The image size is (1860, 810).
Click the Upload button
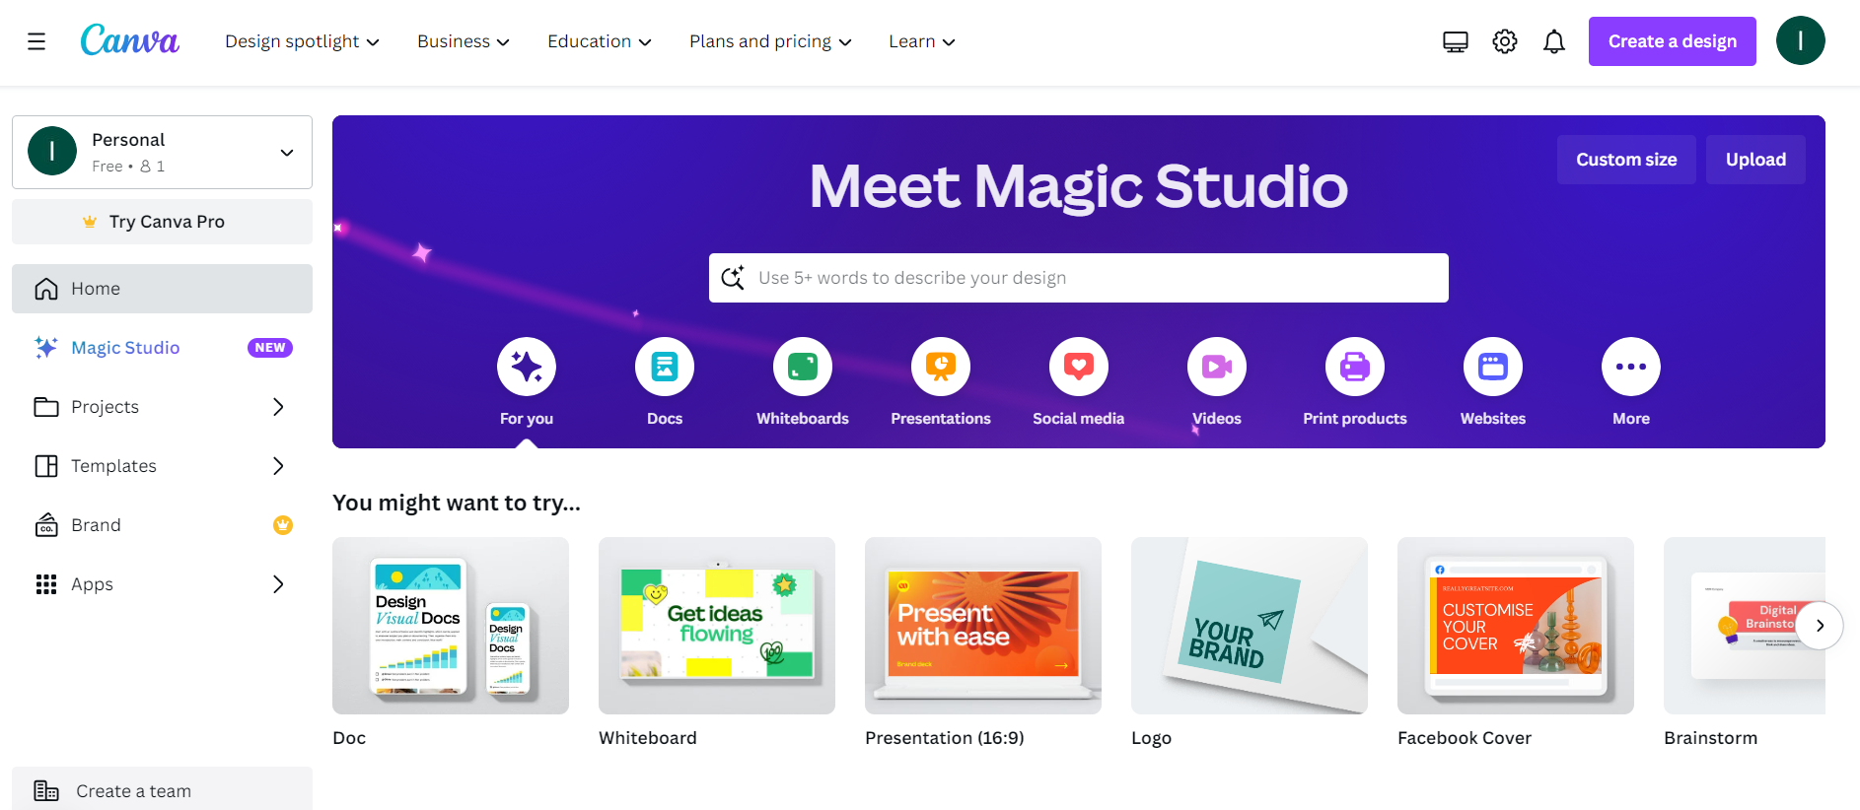click(x=1755, y=160)
